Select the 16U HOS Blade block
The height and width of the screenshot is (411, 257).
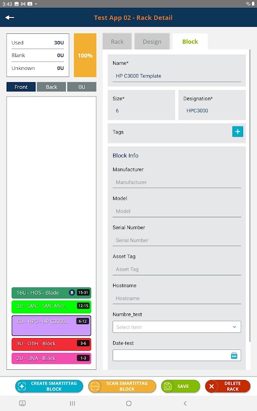51,293
